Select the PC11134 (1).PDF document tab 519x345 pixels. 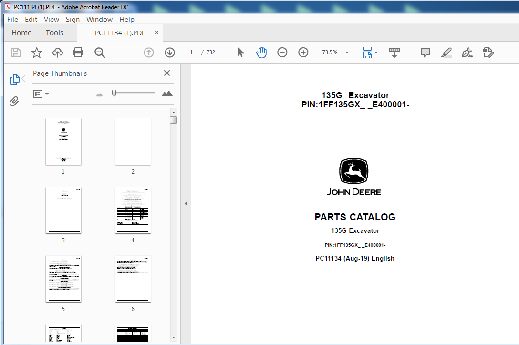coord(120,33)
